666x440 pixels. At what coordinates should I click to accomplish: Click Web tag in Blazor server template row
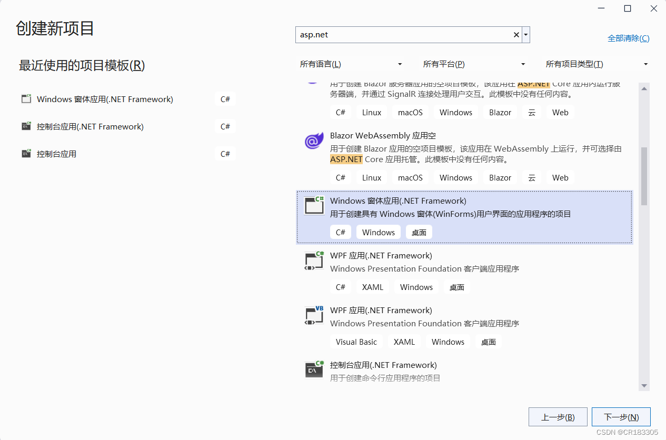pos(560,112)
